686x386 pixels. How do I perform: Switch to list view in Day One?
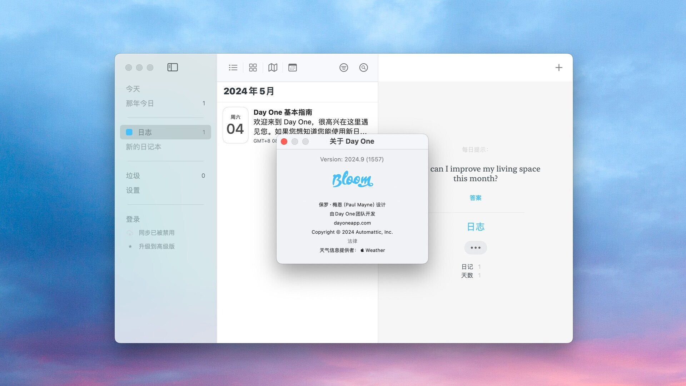coord(233,68)
